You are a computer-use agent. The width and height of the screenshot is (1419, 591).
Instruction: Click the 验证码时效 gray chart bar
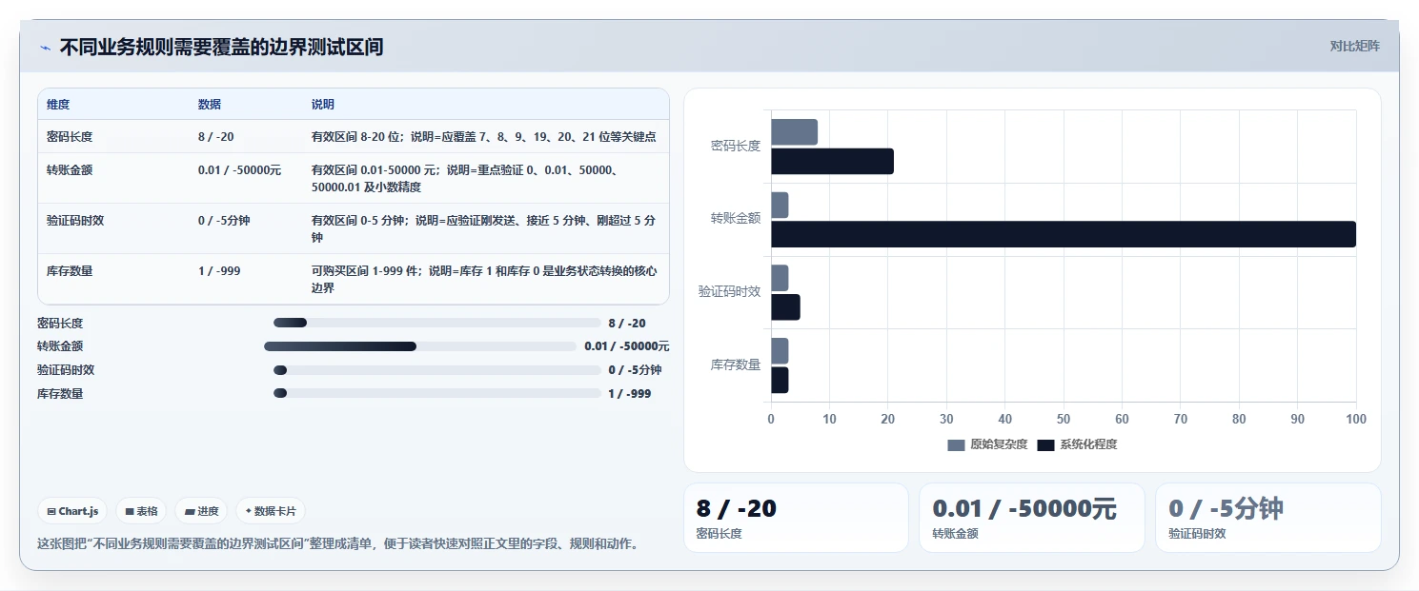coord(780,278)
